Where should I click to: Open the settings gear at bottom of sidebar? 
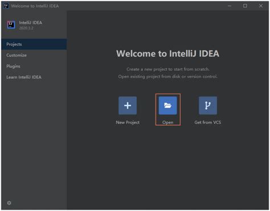pyautogui.click(x=9, y=203)
